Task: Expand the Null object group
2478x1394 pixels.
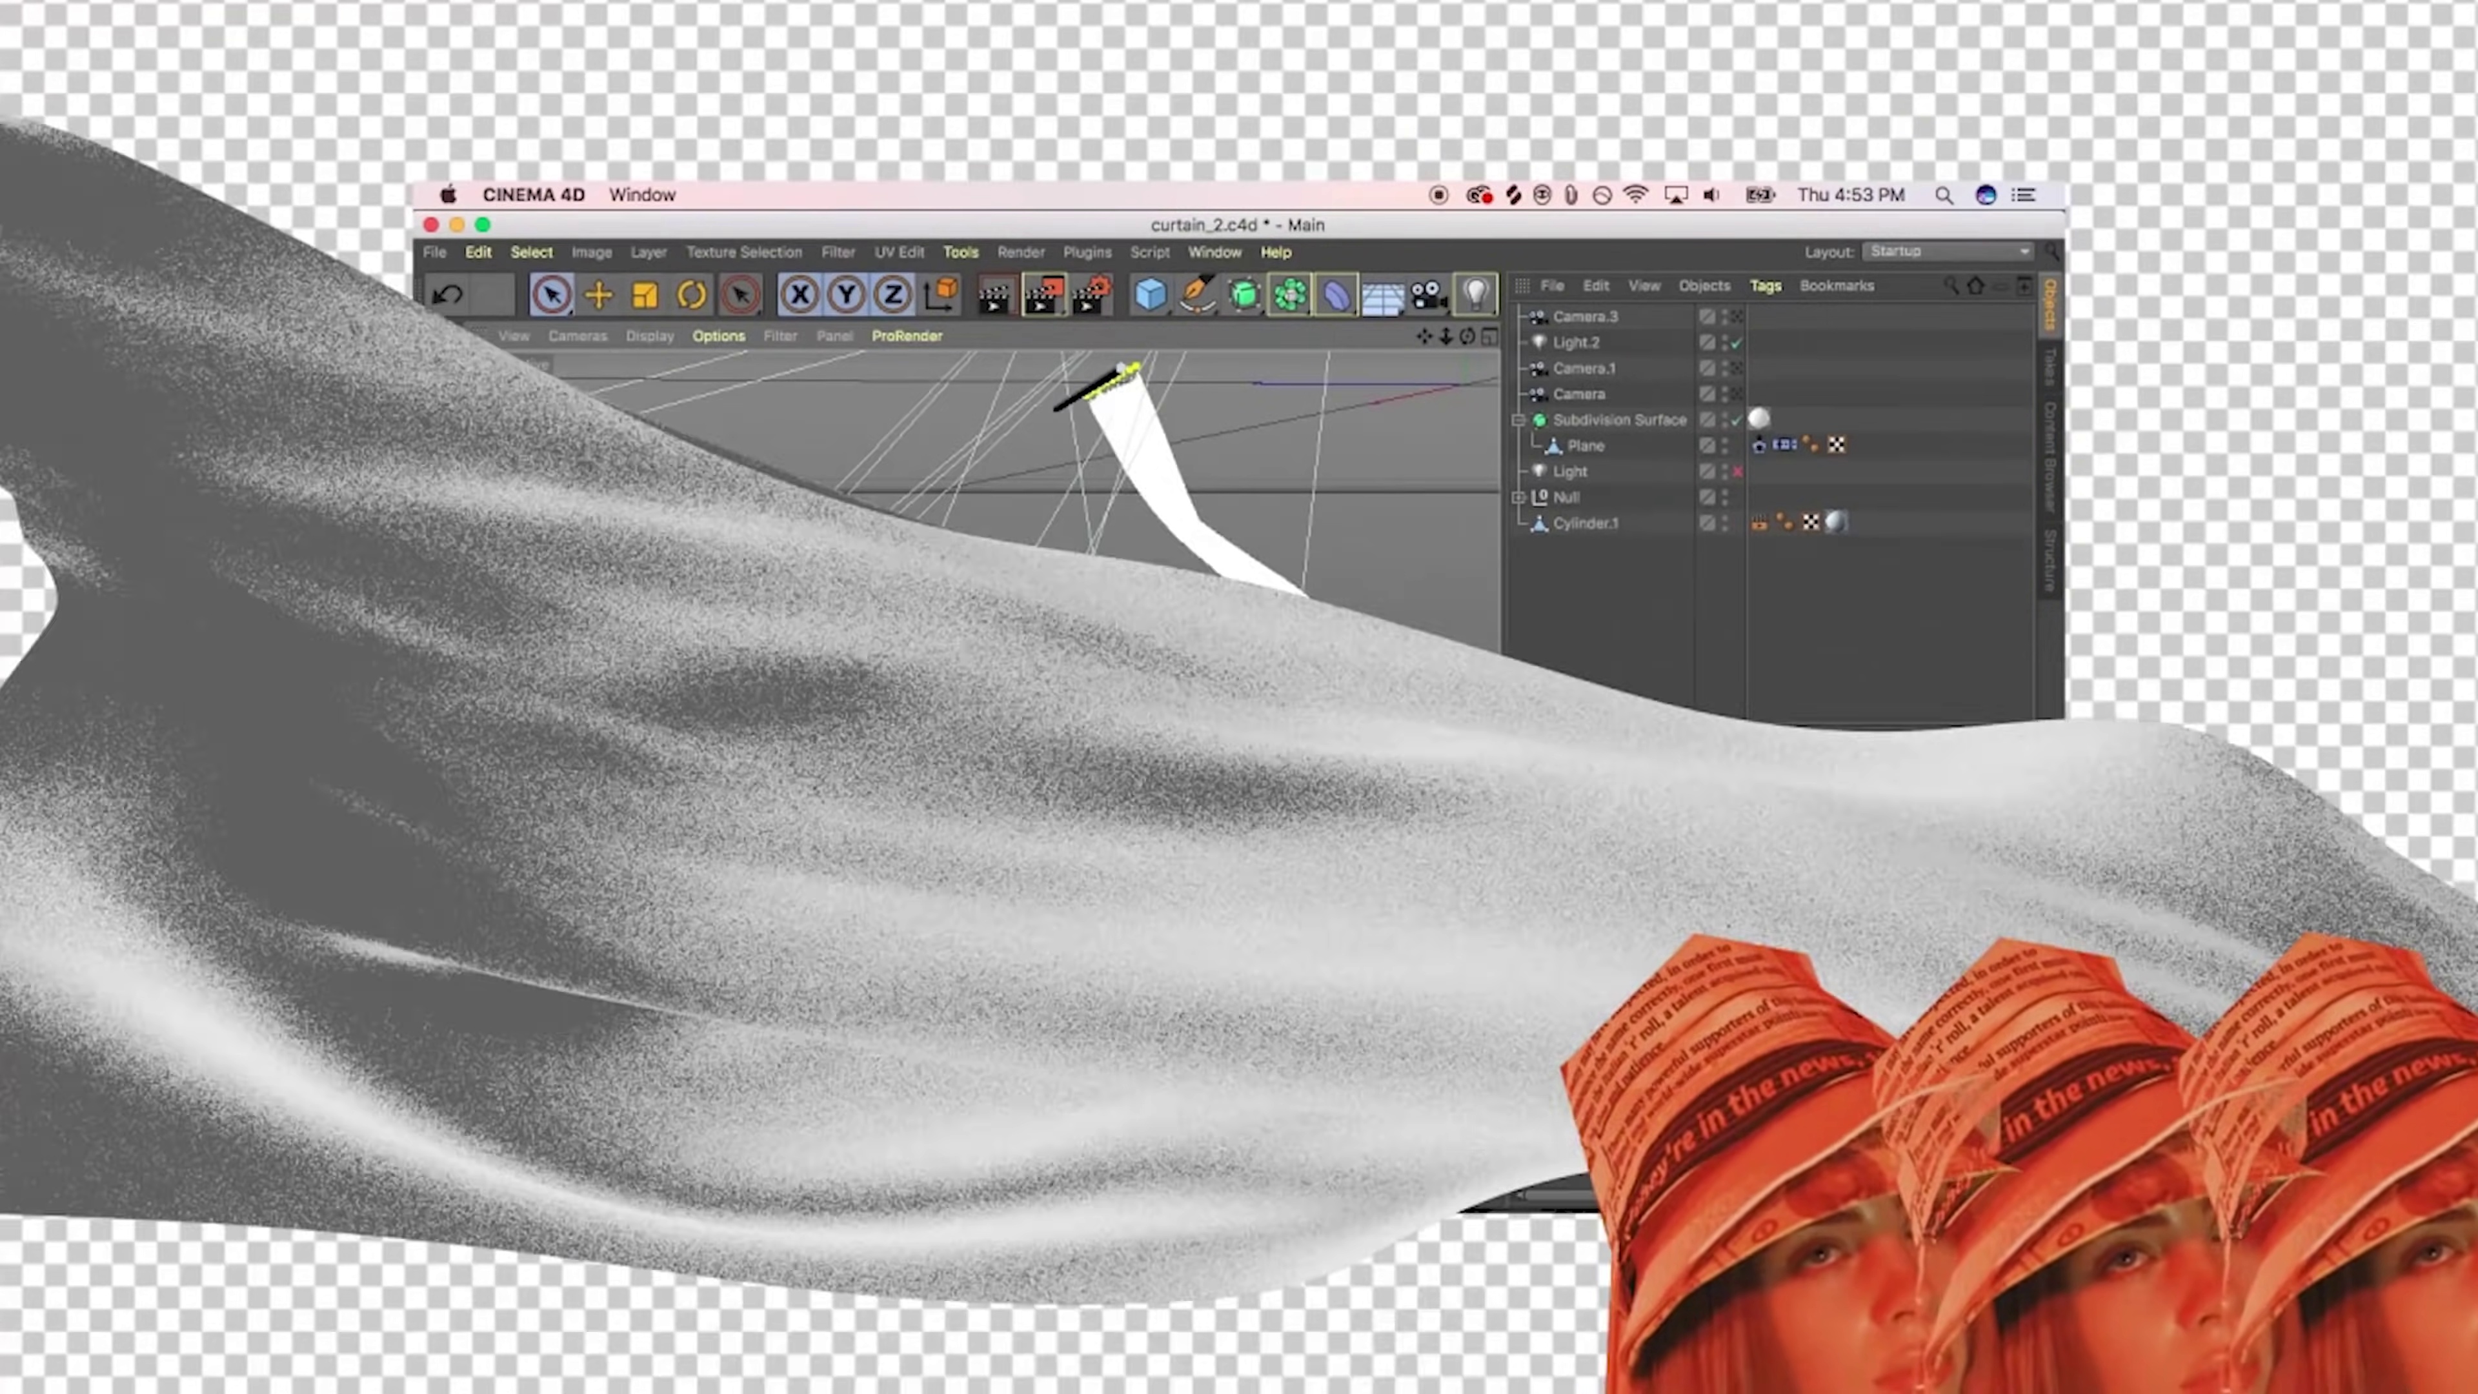Action: (1518, 498)
